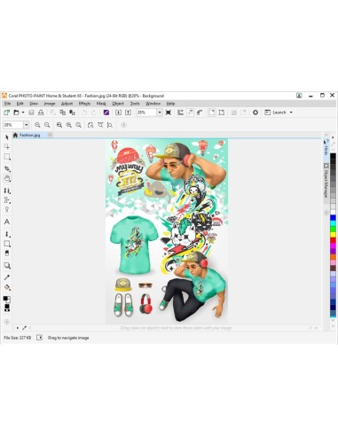Select the Pan hand tool
The height and width of the screenshot is (436, 338).
point(7,178)
